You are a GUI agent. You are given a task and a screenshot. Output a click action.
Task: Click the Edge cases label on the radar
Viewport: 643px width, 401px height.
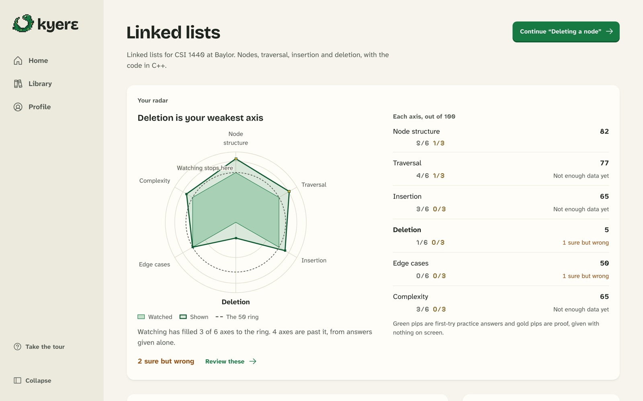click(154, 264)
